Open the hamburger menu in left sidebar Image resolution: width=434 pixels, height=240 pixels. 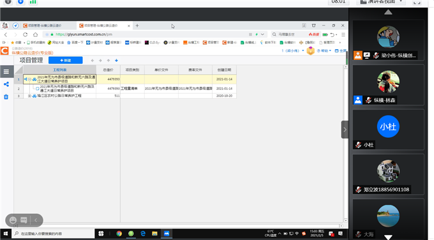tap(6, 71)
